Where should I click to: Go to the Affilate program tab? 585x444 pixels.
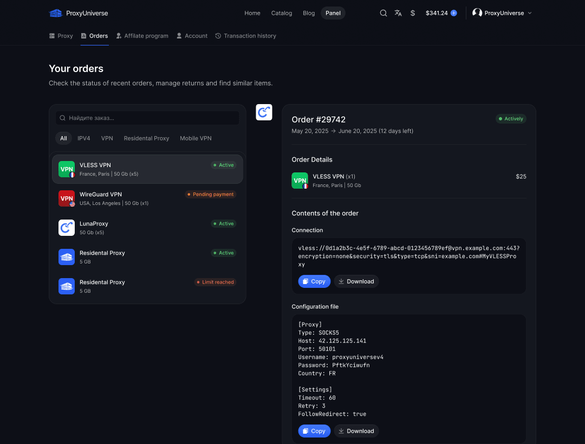tap(142, 36)
